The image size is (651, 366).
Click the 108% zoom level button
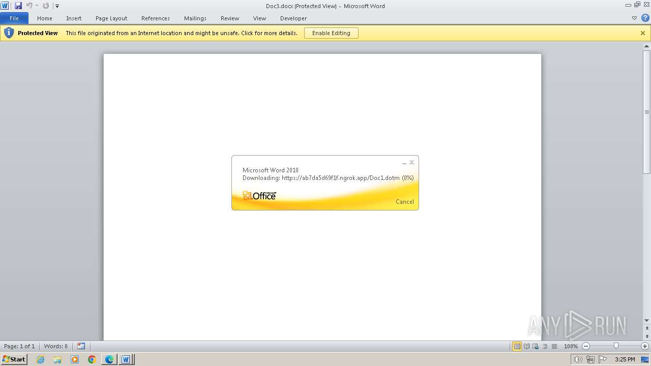tap(571, 346)
